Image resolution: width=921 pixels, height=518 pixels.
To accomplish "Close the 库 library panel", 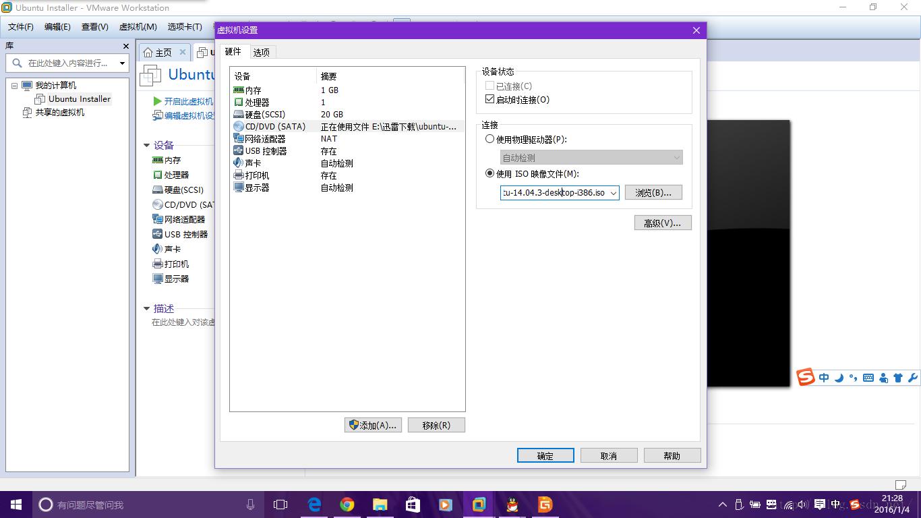I will [125, 46].
